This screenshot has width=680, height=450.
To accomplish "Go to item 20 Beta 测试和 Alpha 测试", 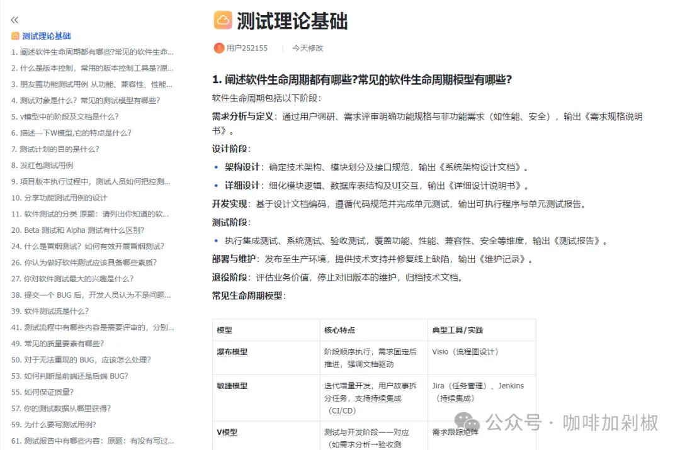I will point(77,230).
